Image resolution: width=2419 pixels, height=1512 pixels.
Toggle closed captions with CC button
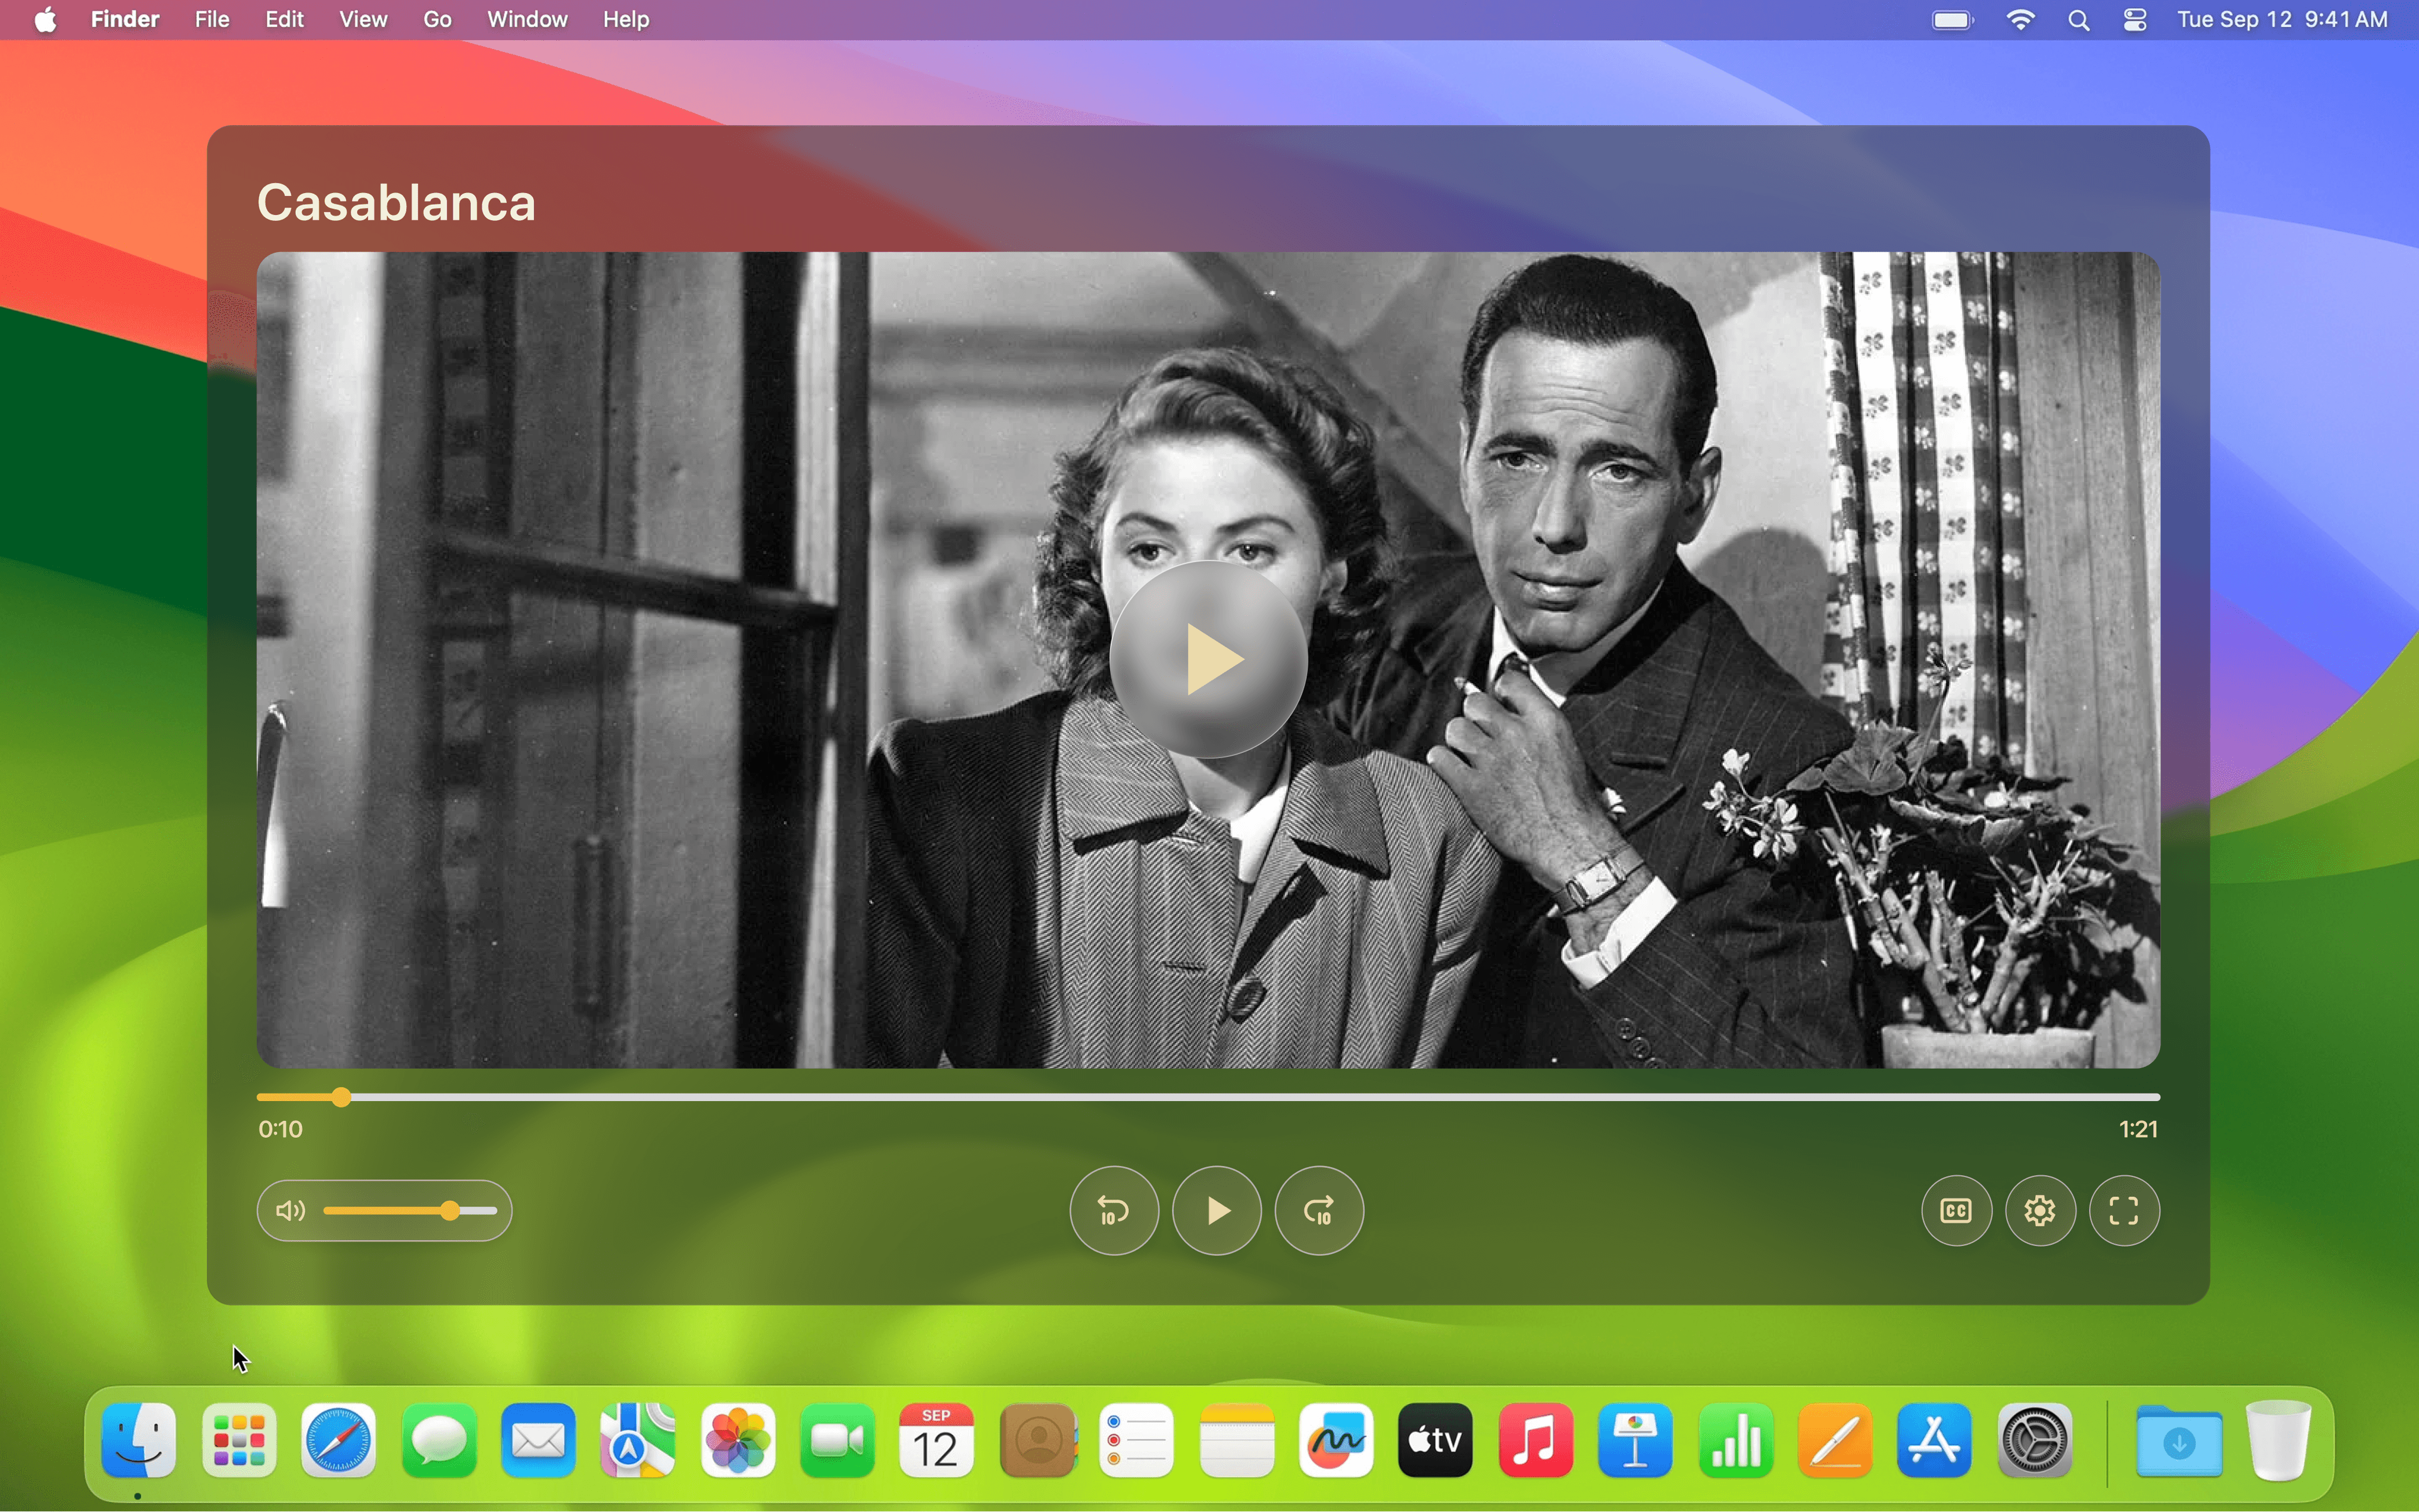point(1956,1211)
